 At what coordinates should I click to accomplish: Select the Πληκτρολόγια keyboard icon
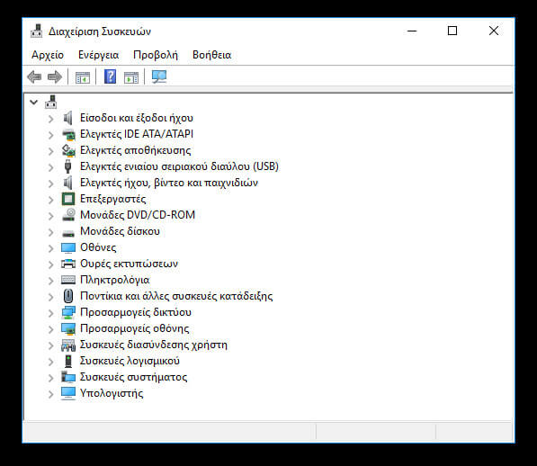[x=68, y=280]
